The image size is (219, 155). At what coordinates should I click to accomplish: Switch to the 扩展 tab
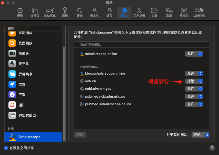point(154,12)
